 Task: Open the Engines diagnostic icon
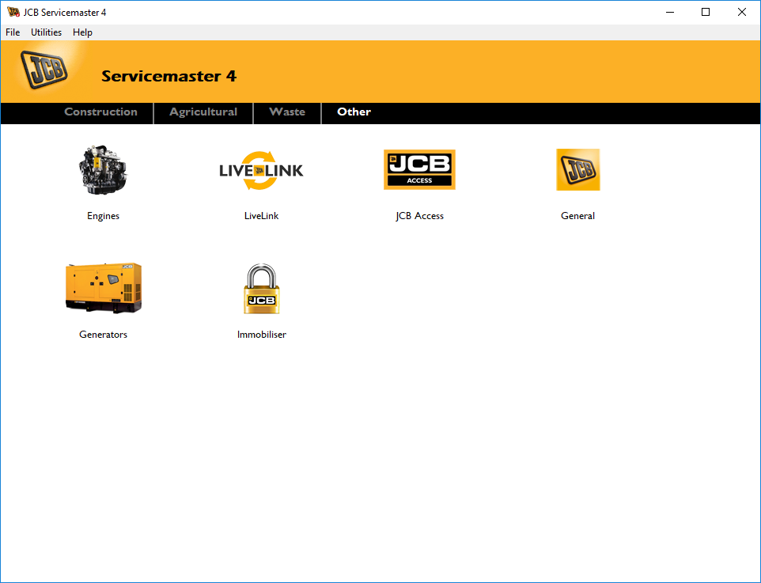pyautogui.click(x=103, y=169)
